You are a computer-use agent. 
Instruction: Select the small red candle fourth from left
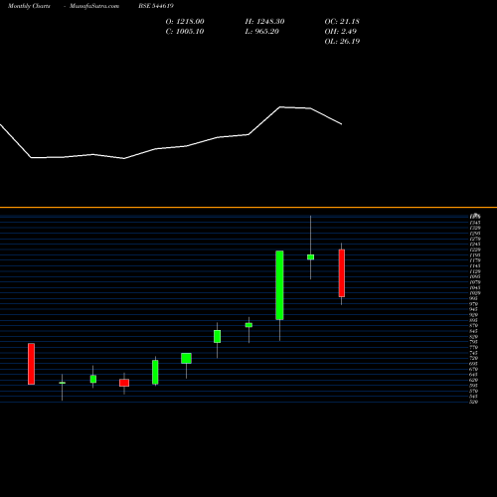click(124, 383)
